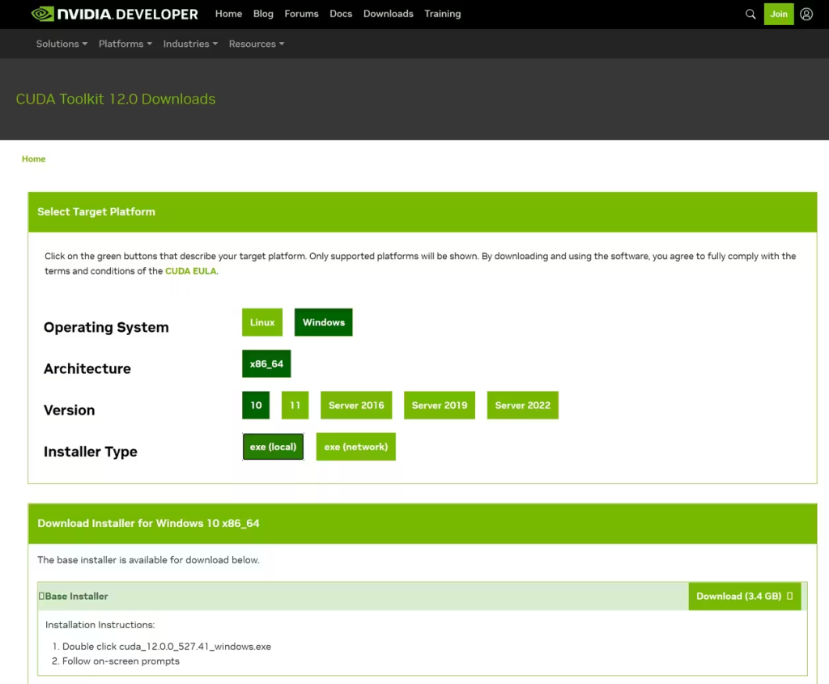This screenshot has width=829, height=684.
Task: Click the cuda_12.0.0_527.41_windows.exe instruction line
Action: coord(167,647)
